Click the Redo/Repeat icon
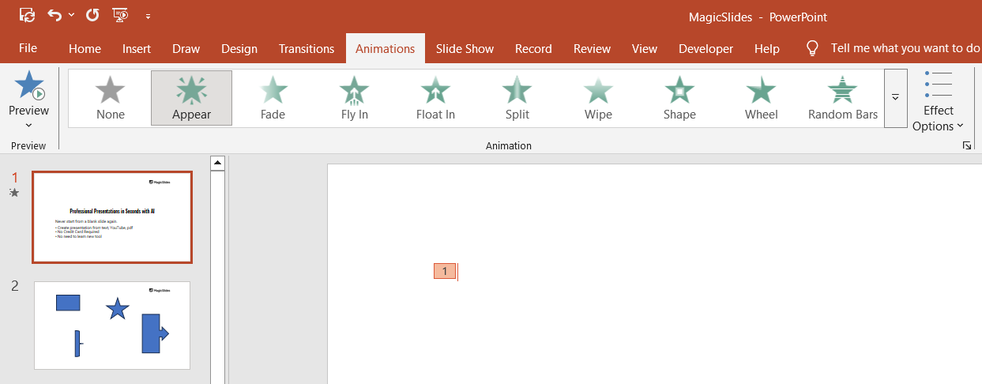 coord(92,15)
